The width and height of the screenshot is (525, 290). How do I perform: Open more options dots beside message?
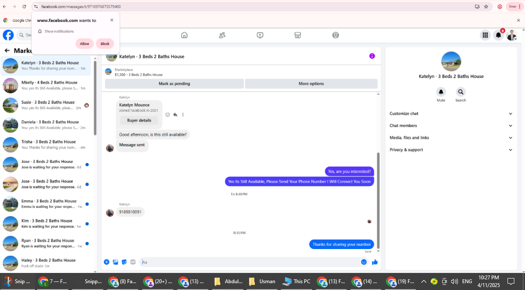(183, 115)
